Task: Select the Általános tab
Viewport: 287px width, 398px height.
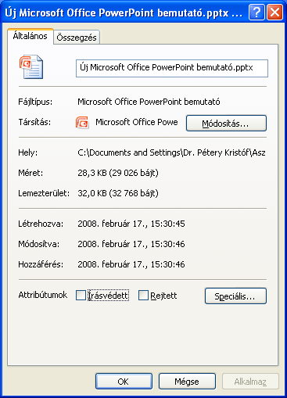Action: (30, 36)
